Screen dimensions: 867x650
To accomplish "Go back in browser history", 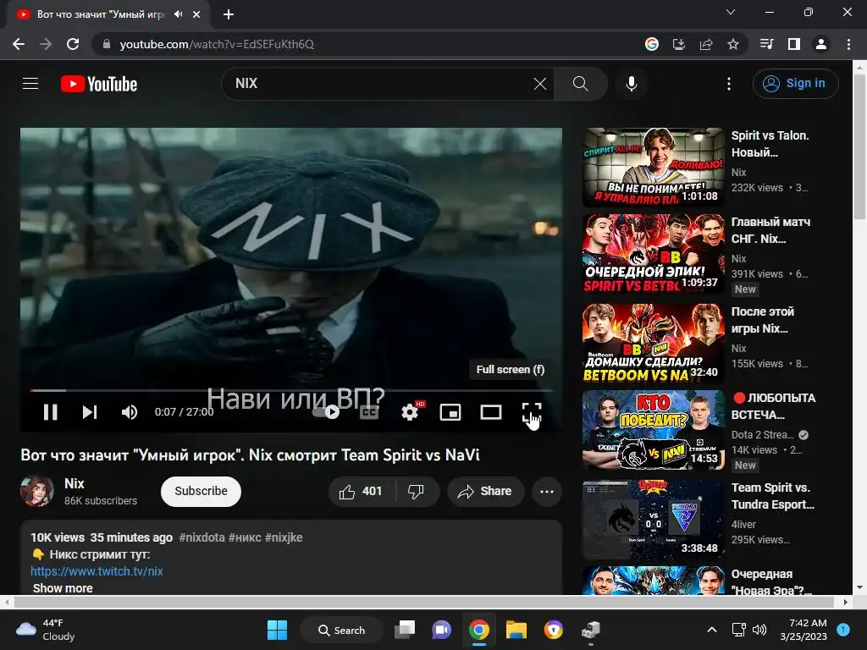I will (19, 44).
